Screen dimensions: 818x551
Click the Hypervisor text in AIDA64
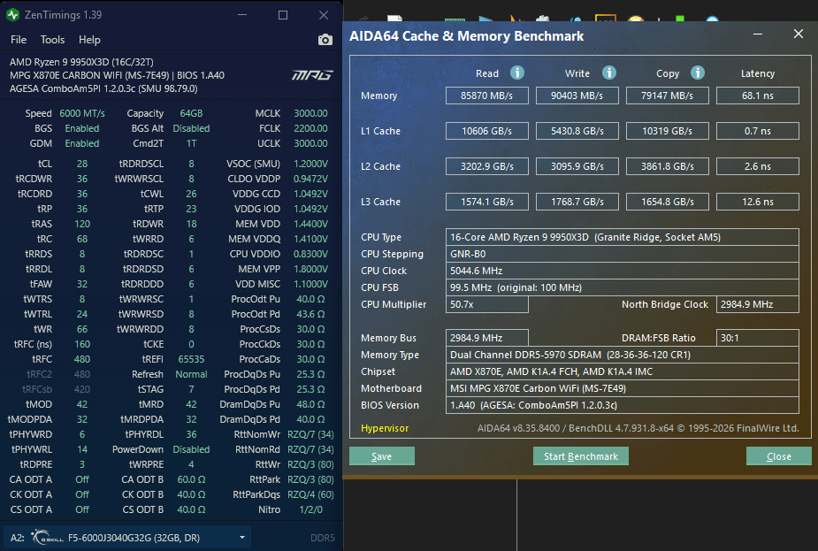385,428
